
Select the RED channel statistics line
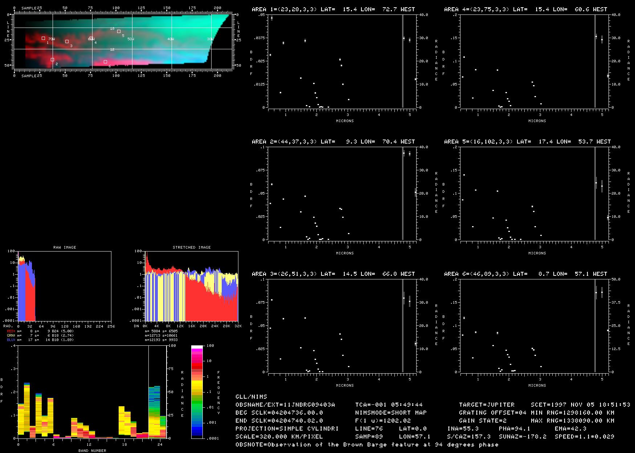click(x=40, y=331)
